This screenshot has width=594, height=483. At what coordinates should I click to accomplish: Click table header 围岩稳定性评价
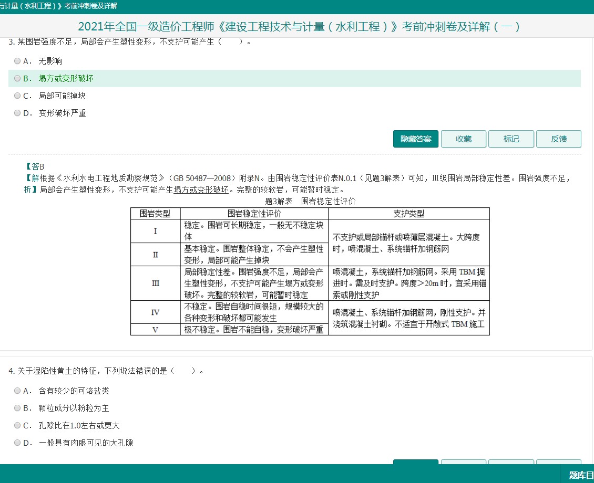coord(254,214)
